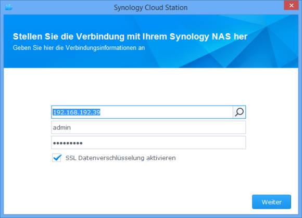Disable SSL Datenverschlüsselung checkbox
The width and height of the screenshot is (302, 218).
click(x=57, y=158)
